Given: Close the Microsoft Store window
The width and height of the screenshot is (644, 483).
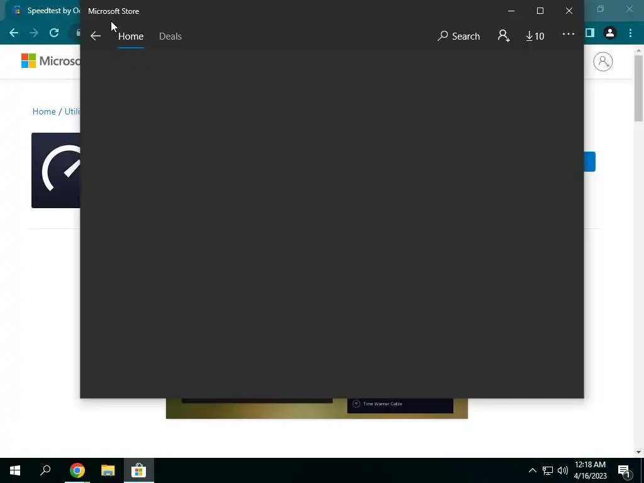Looking at the screenshot, I should 569,11.
